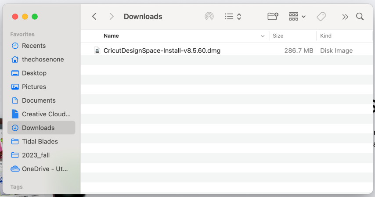The width and height of the screenshot is (375, 197).
Task: Toggle the sort direction chevron in Name column
Action: point(262,36)
